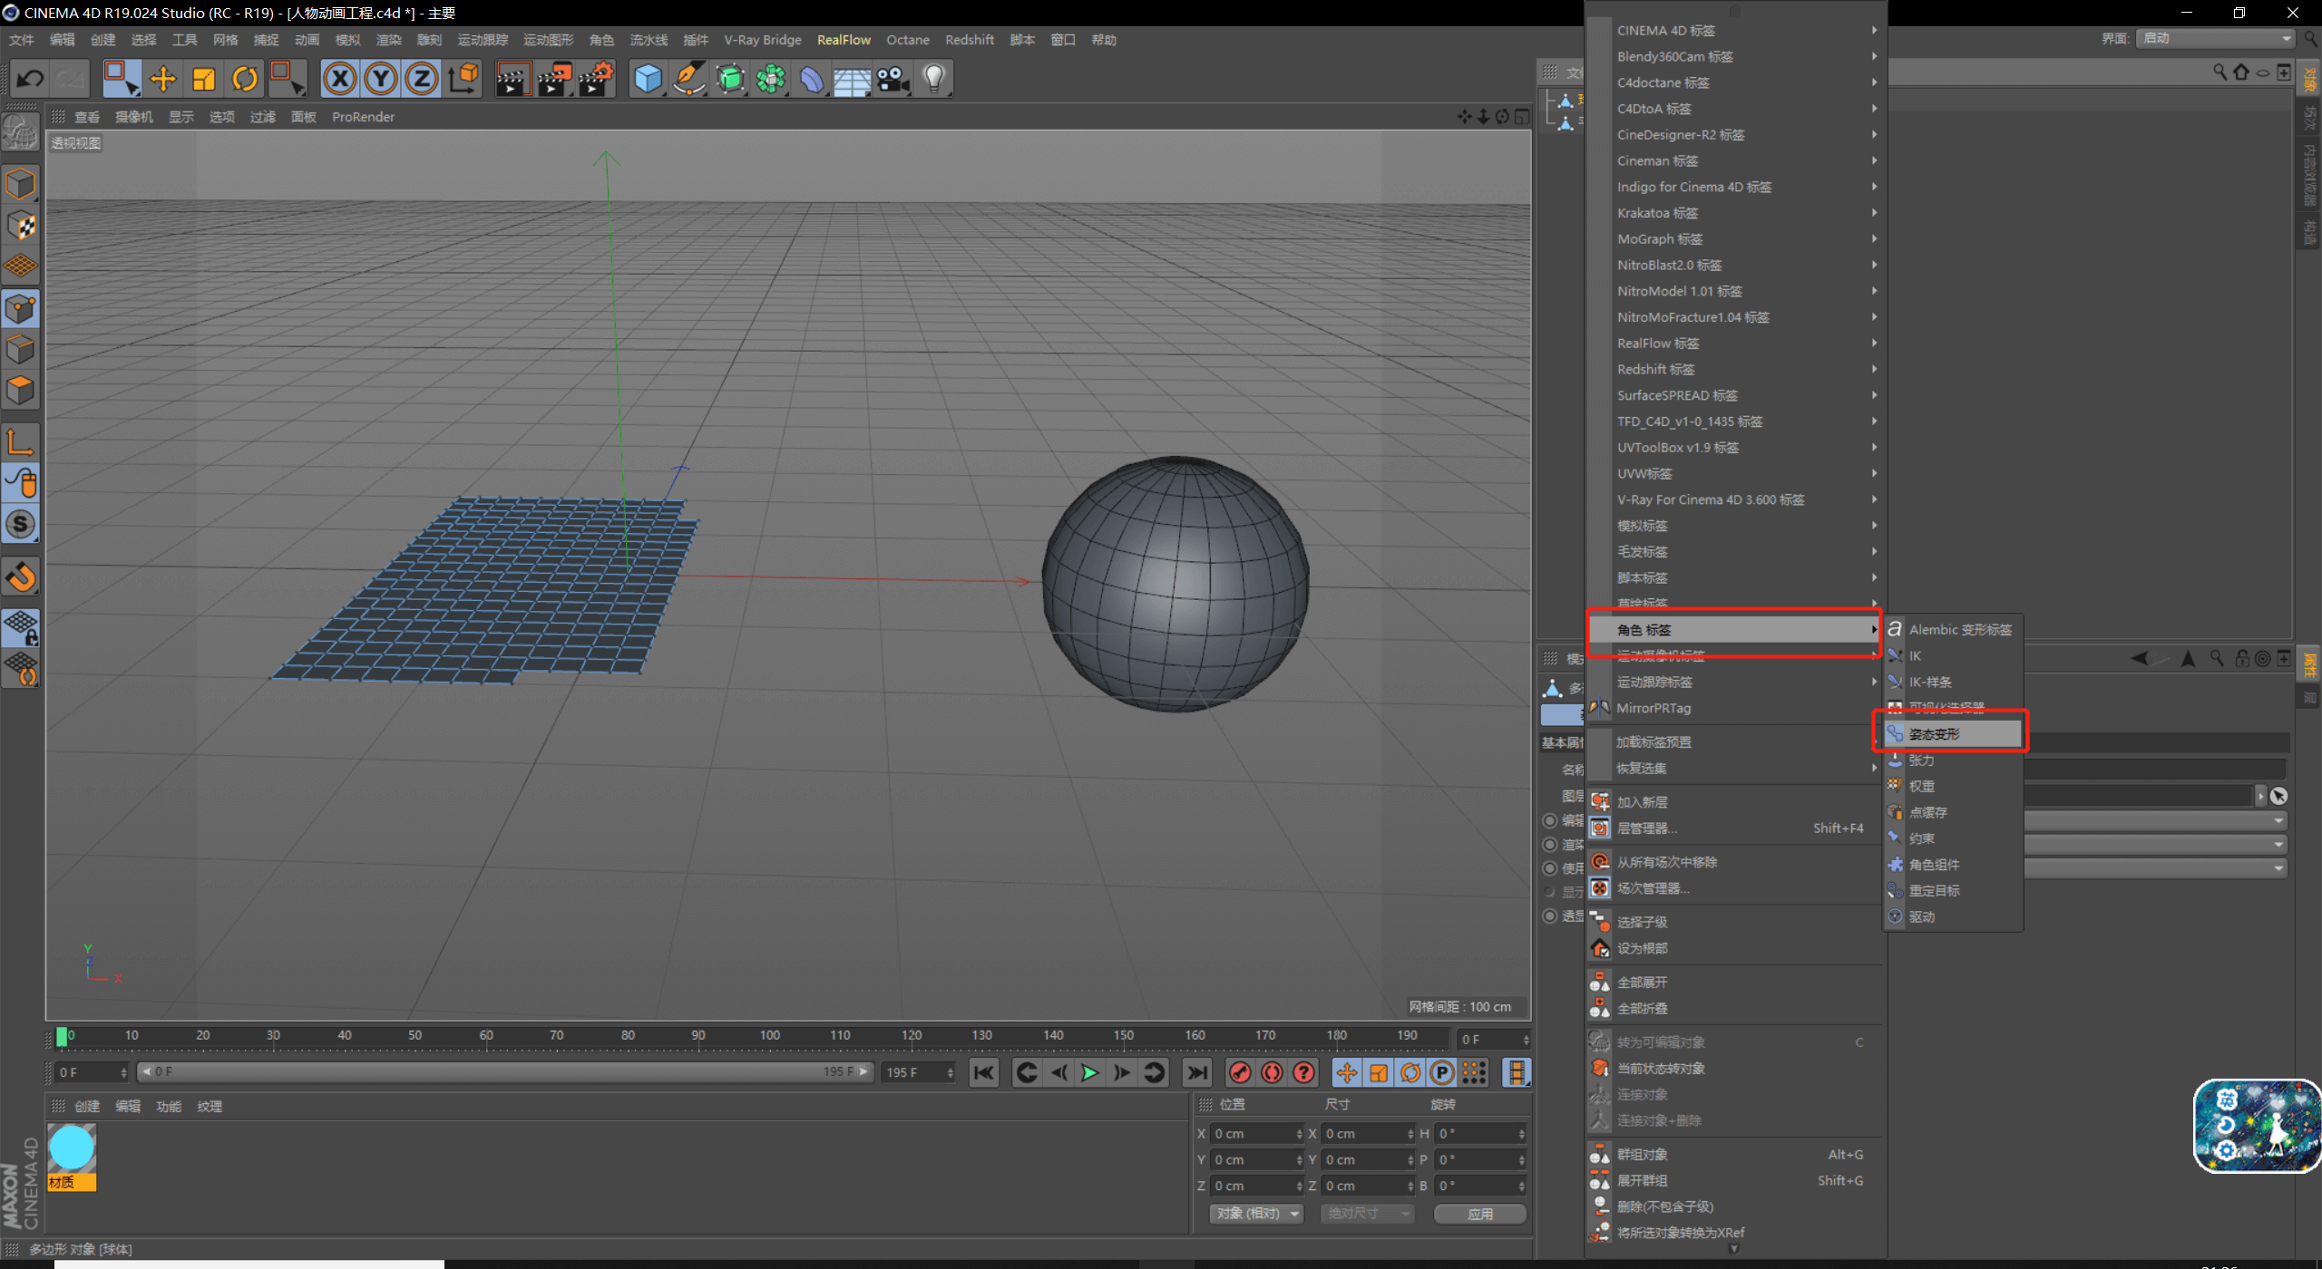This screenshot has height=1269, width=2322.
Task: Click 层管理器 entry
Action: [1734, 828]
